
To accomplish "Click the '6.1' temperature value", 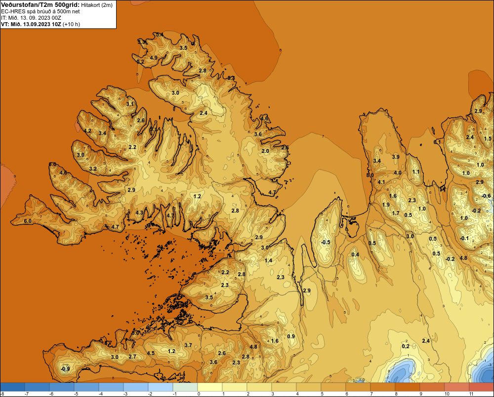I will [437, 142].
